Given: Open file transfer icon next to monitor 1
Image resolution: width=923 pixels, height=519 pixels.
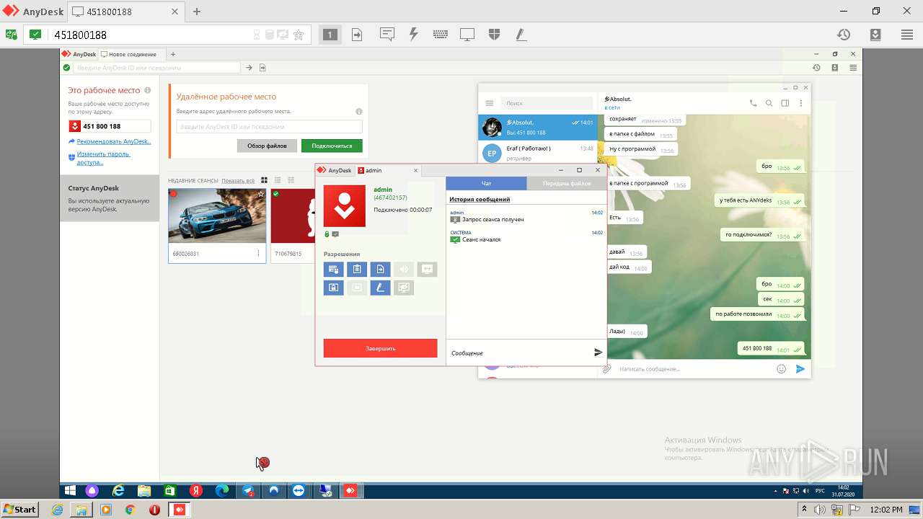Looking at the screenshot, I should pyautogui.click(x=357, y=35).
